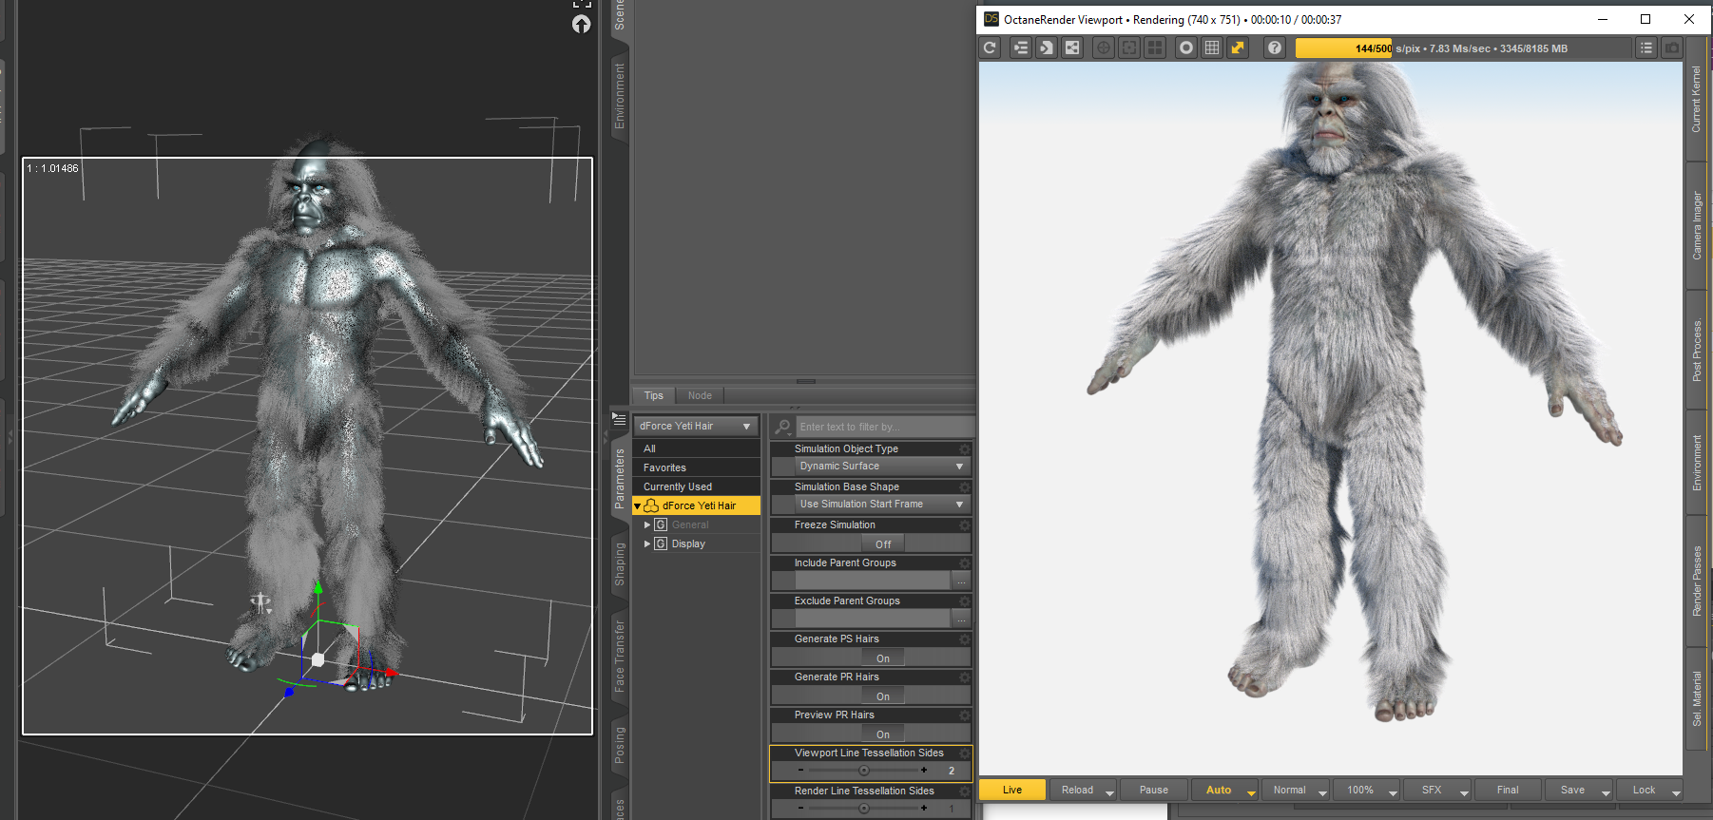Click the restart render icon in Octane toolbar

click(x=991, y=48)
